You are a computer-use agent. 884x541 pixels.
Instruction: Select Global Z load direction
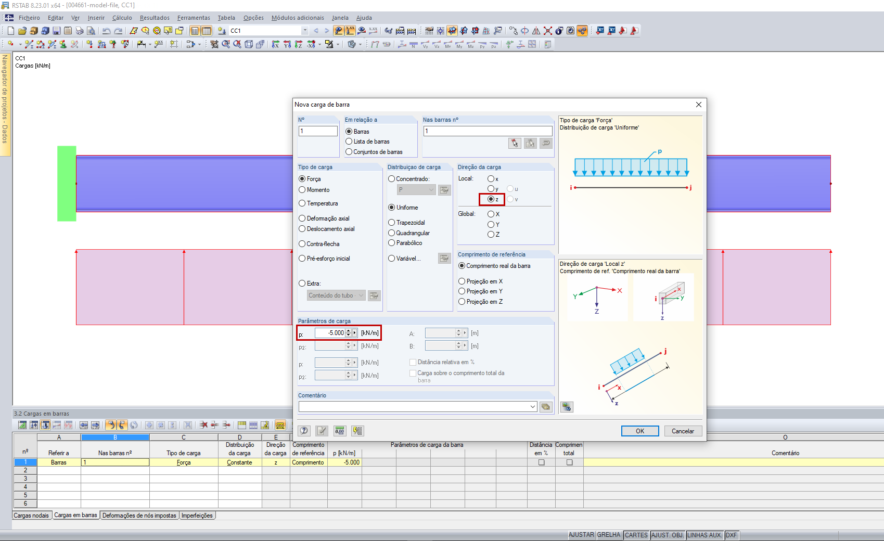tap(494, 235)
